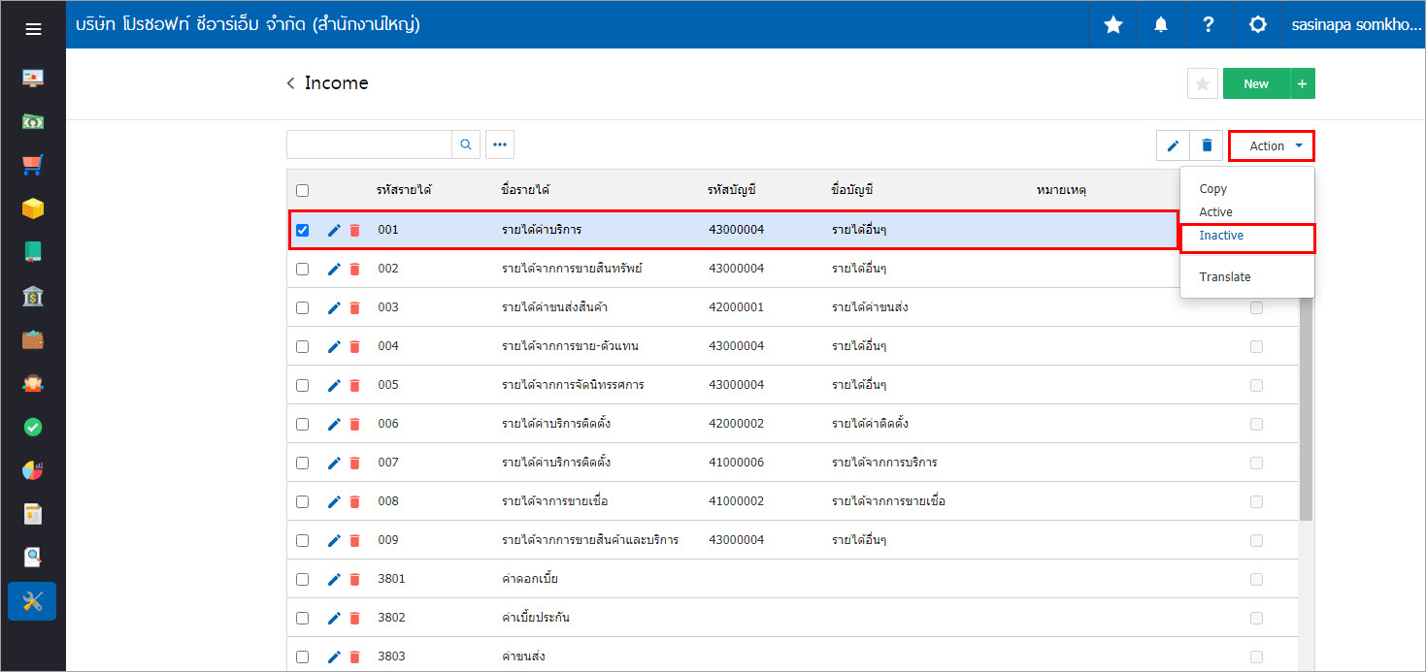Open the green checkmark circle module

[x=33, y=427]
